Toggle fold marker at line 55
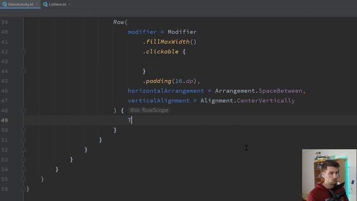 pyautogui.click(x=23, y=179)
